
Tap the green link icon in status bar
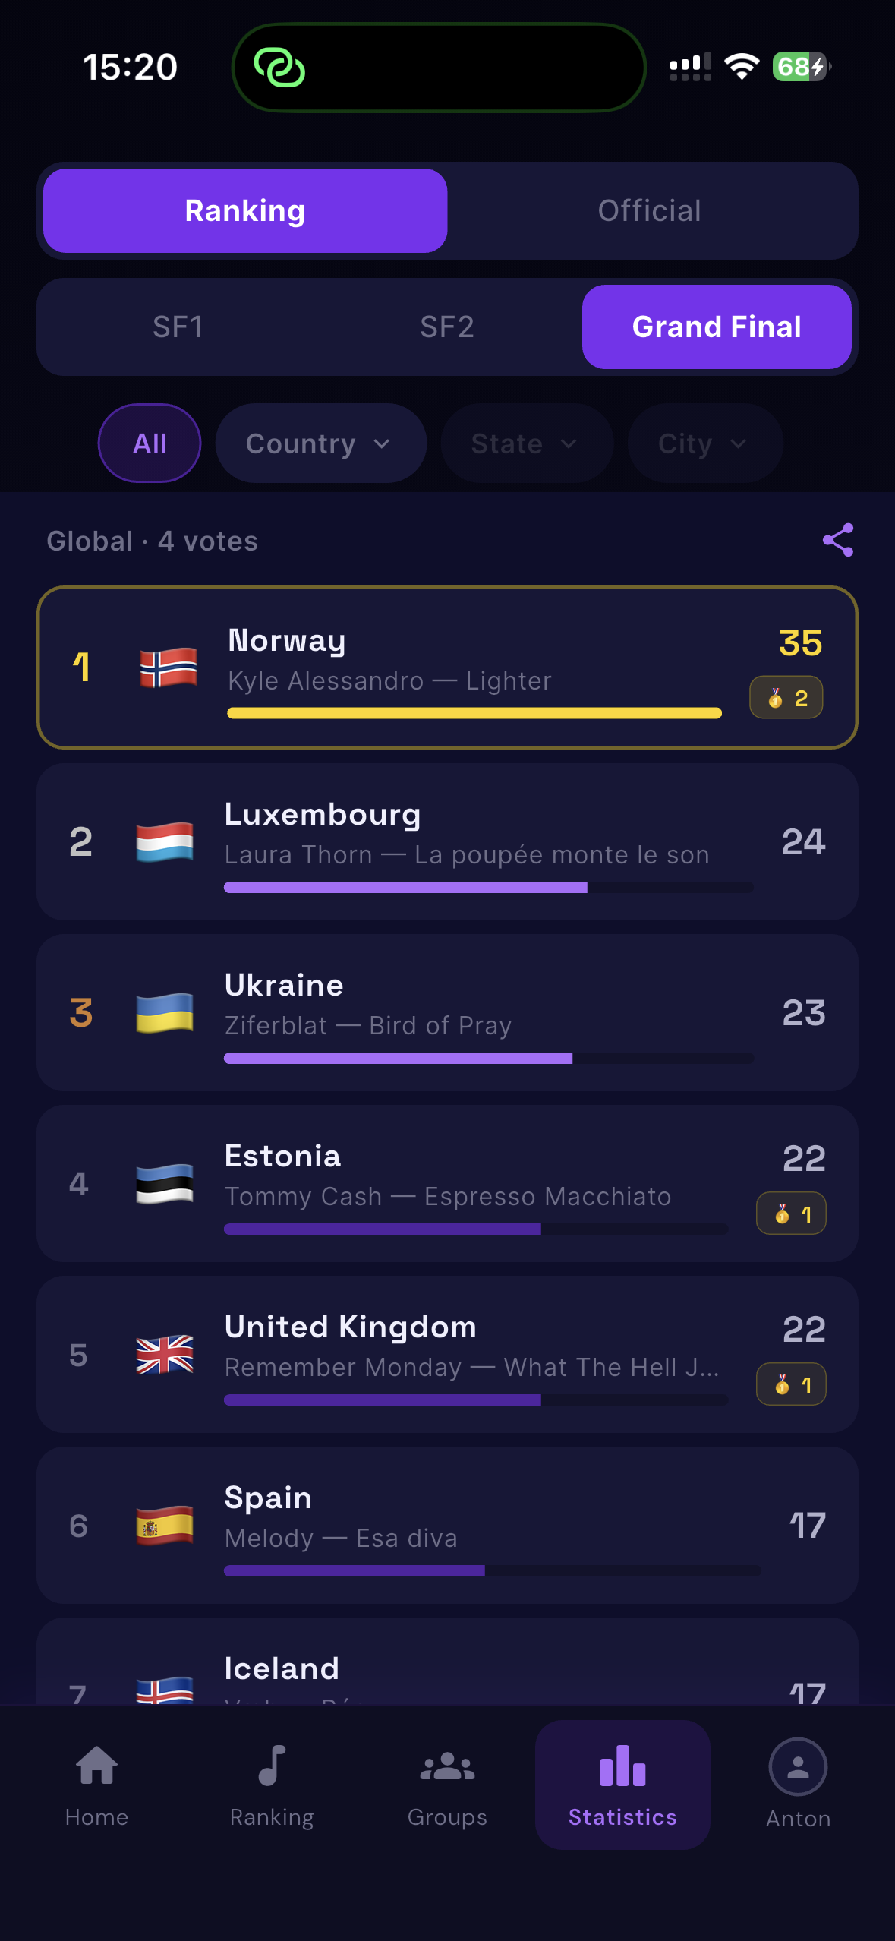click(x=279, y=68)
